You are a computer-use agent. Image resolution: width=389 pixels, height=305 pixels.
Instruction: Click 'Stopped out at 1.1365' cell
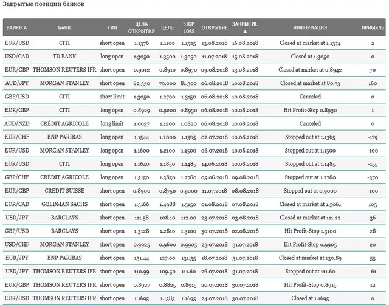(310, 137)
